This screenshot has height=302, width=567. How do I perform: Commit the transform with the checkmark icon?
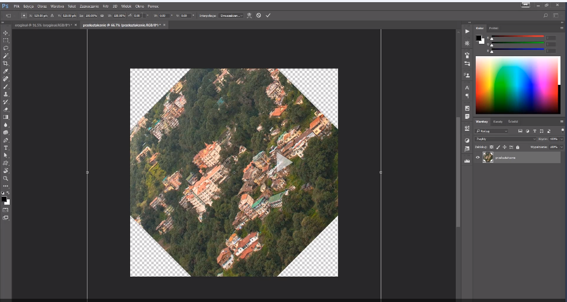pyautogui.click(x=268, y=16)
